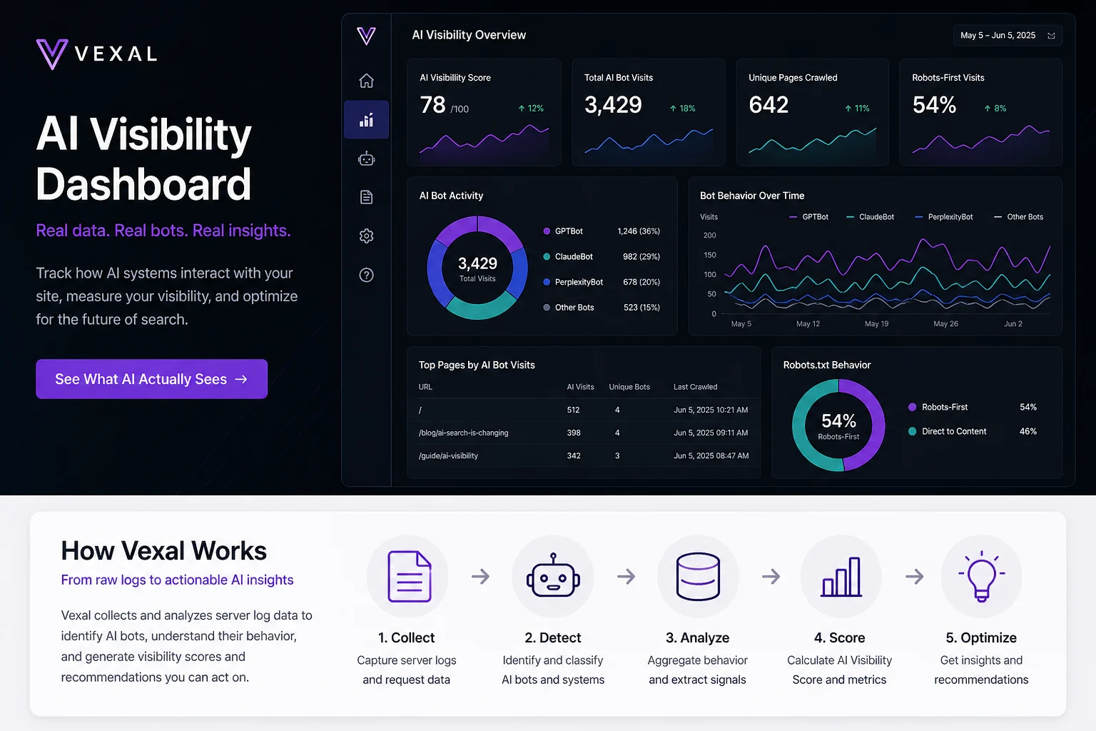Screen dimensions: 1096x731
Task: Click the Jun 5, 2025 10:21 AM timestamp
Action: click(711, 410)
